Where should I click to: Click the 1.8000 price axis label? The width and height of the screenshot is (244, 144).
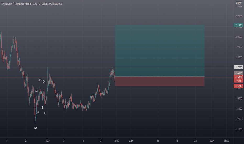click(x=239, y=57)
